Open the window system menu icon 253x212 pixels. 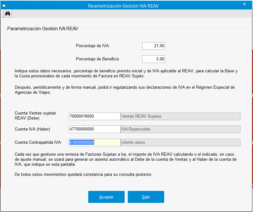[x=4, y=5]
